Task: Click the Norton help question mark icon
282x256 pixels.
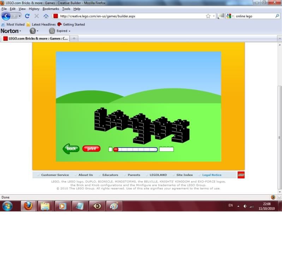Action: pos(32,31)
